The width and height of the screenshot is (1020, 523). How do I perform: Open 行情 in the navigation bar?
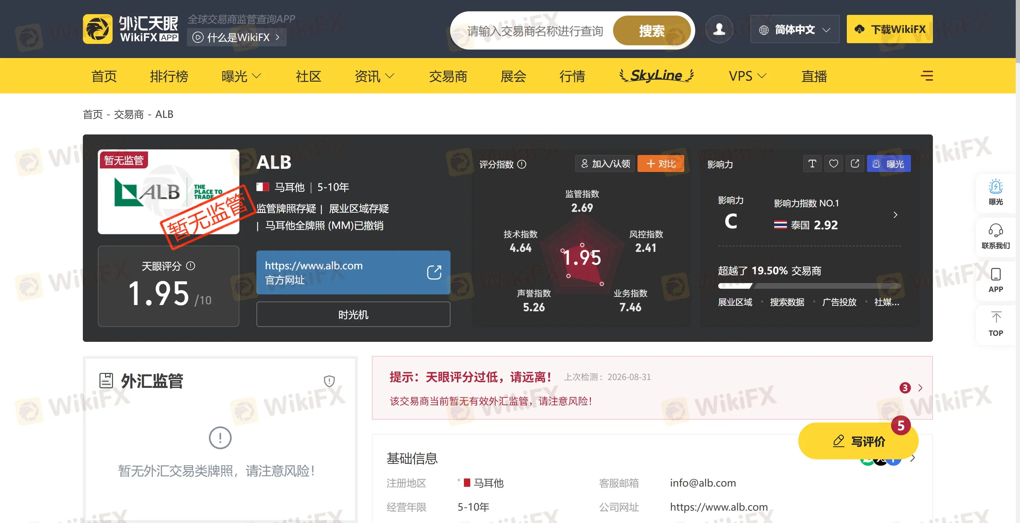click(572, 76)
